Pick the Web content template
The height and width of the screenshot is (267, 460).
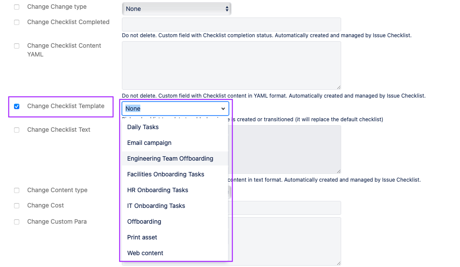click(145, 253)
